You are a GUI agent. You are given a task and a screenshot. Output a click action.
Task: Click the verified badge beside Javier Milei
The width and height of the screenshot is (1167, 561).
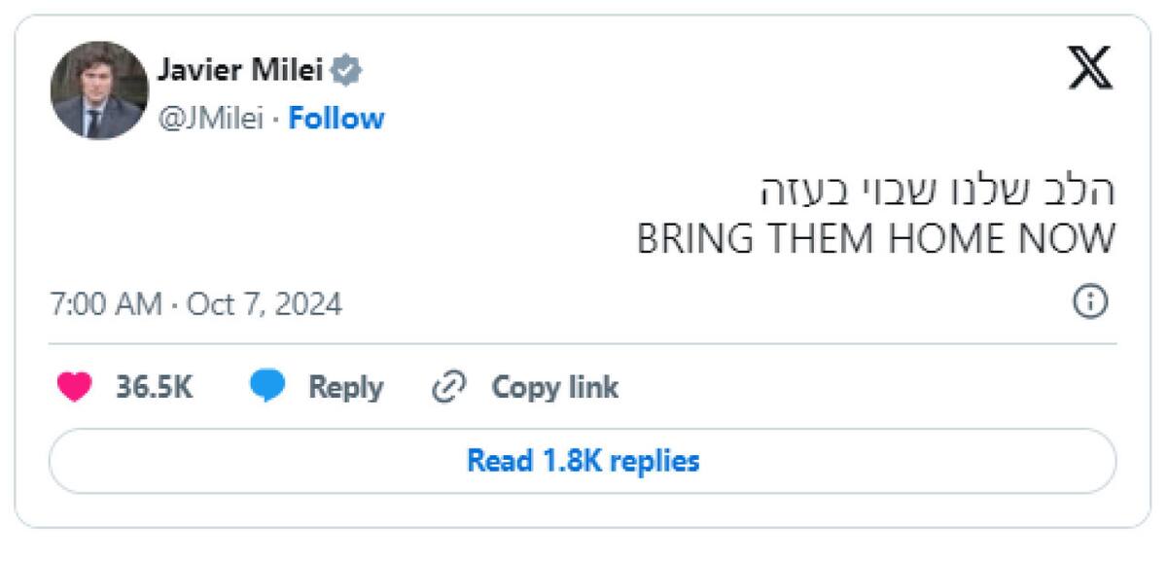pyautogui.click(x=347, y=71)
